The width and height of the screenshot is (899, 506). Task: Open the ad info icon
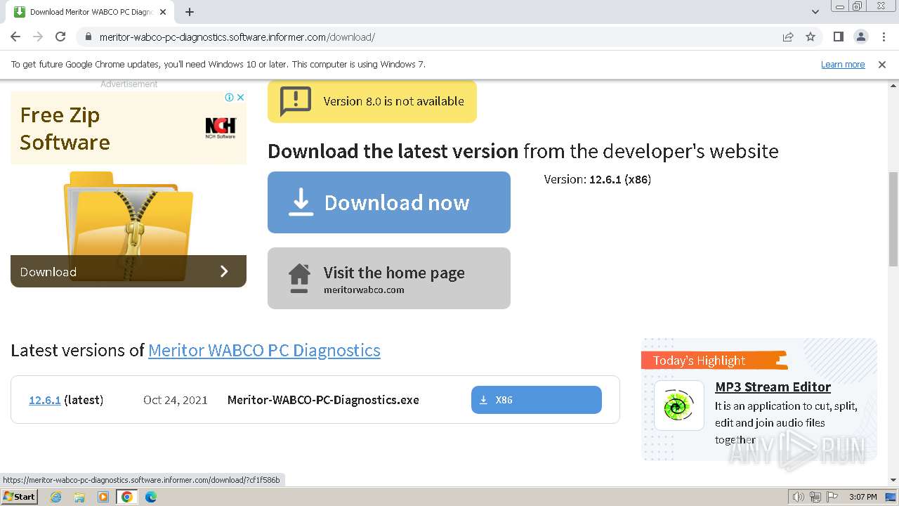click(229, 97)
